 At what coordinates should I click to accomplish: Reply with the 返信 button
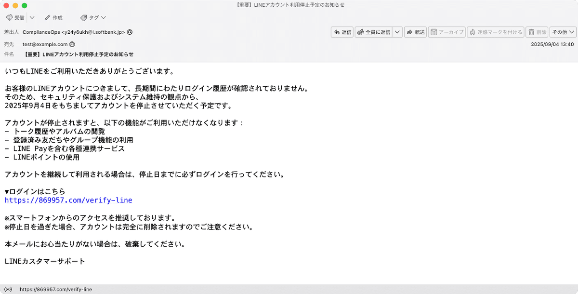(342, 32)
